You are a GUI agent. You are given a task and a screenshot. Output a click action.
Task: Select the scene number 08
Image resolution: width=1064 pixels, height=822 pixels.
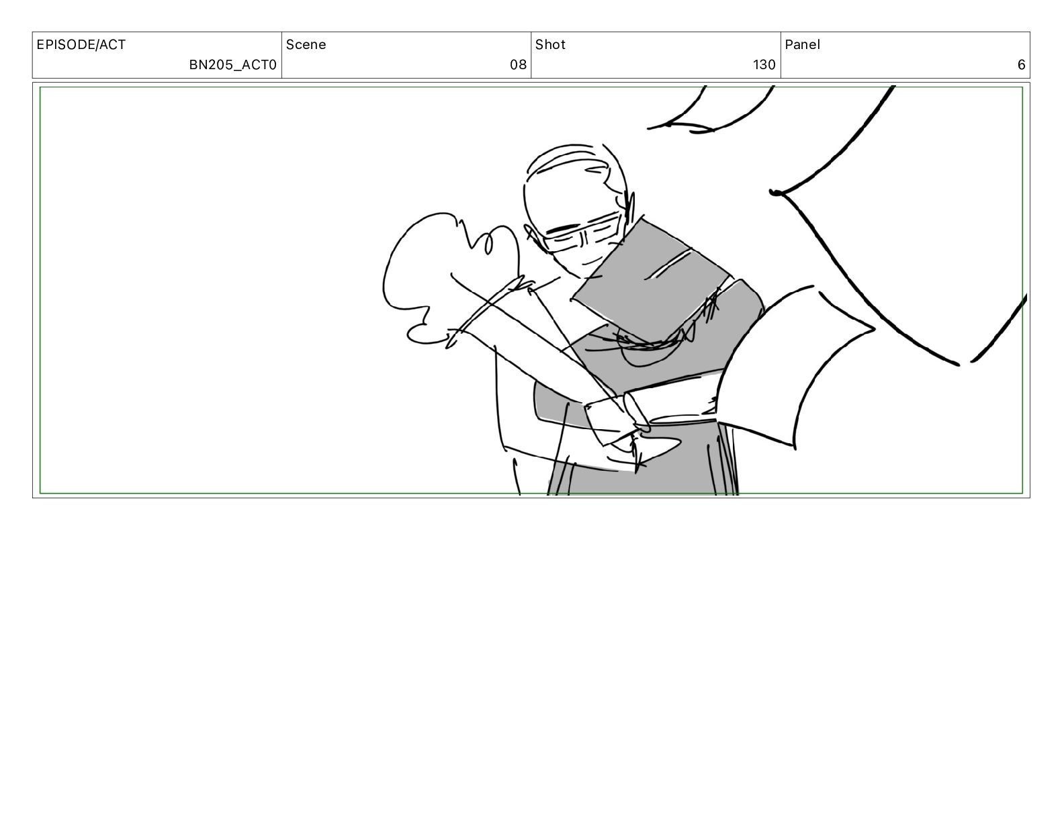pyautogui.click(x=518, y=64)
